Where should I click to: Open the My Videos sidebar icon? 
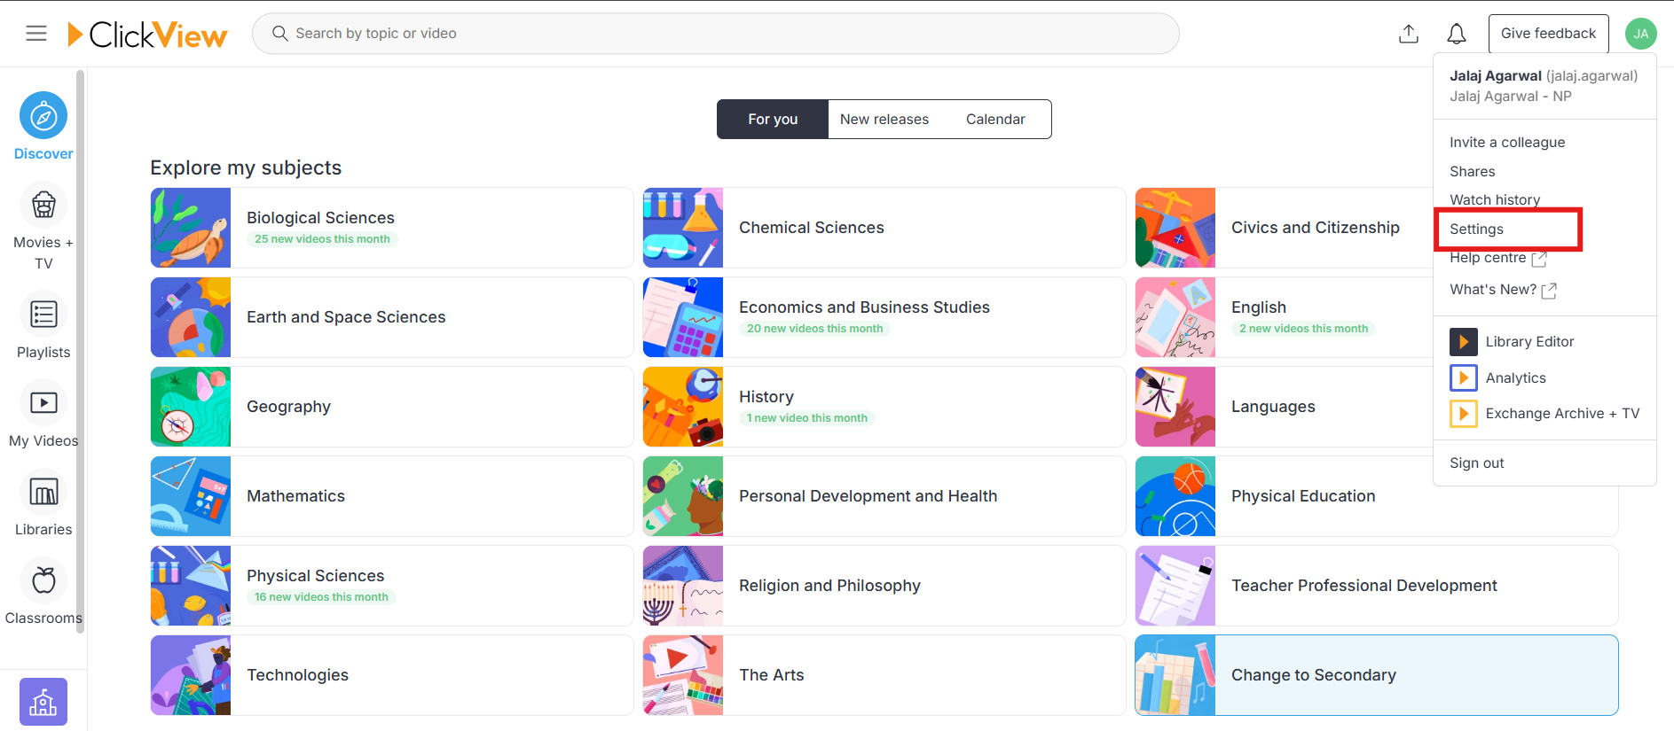click(x=43, y=403)
